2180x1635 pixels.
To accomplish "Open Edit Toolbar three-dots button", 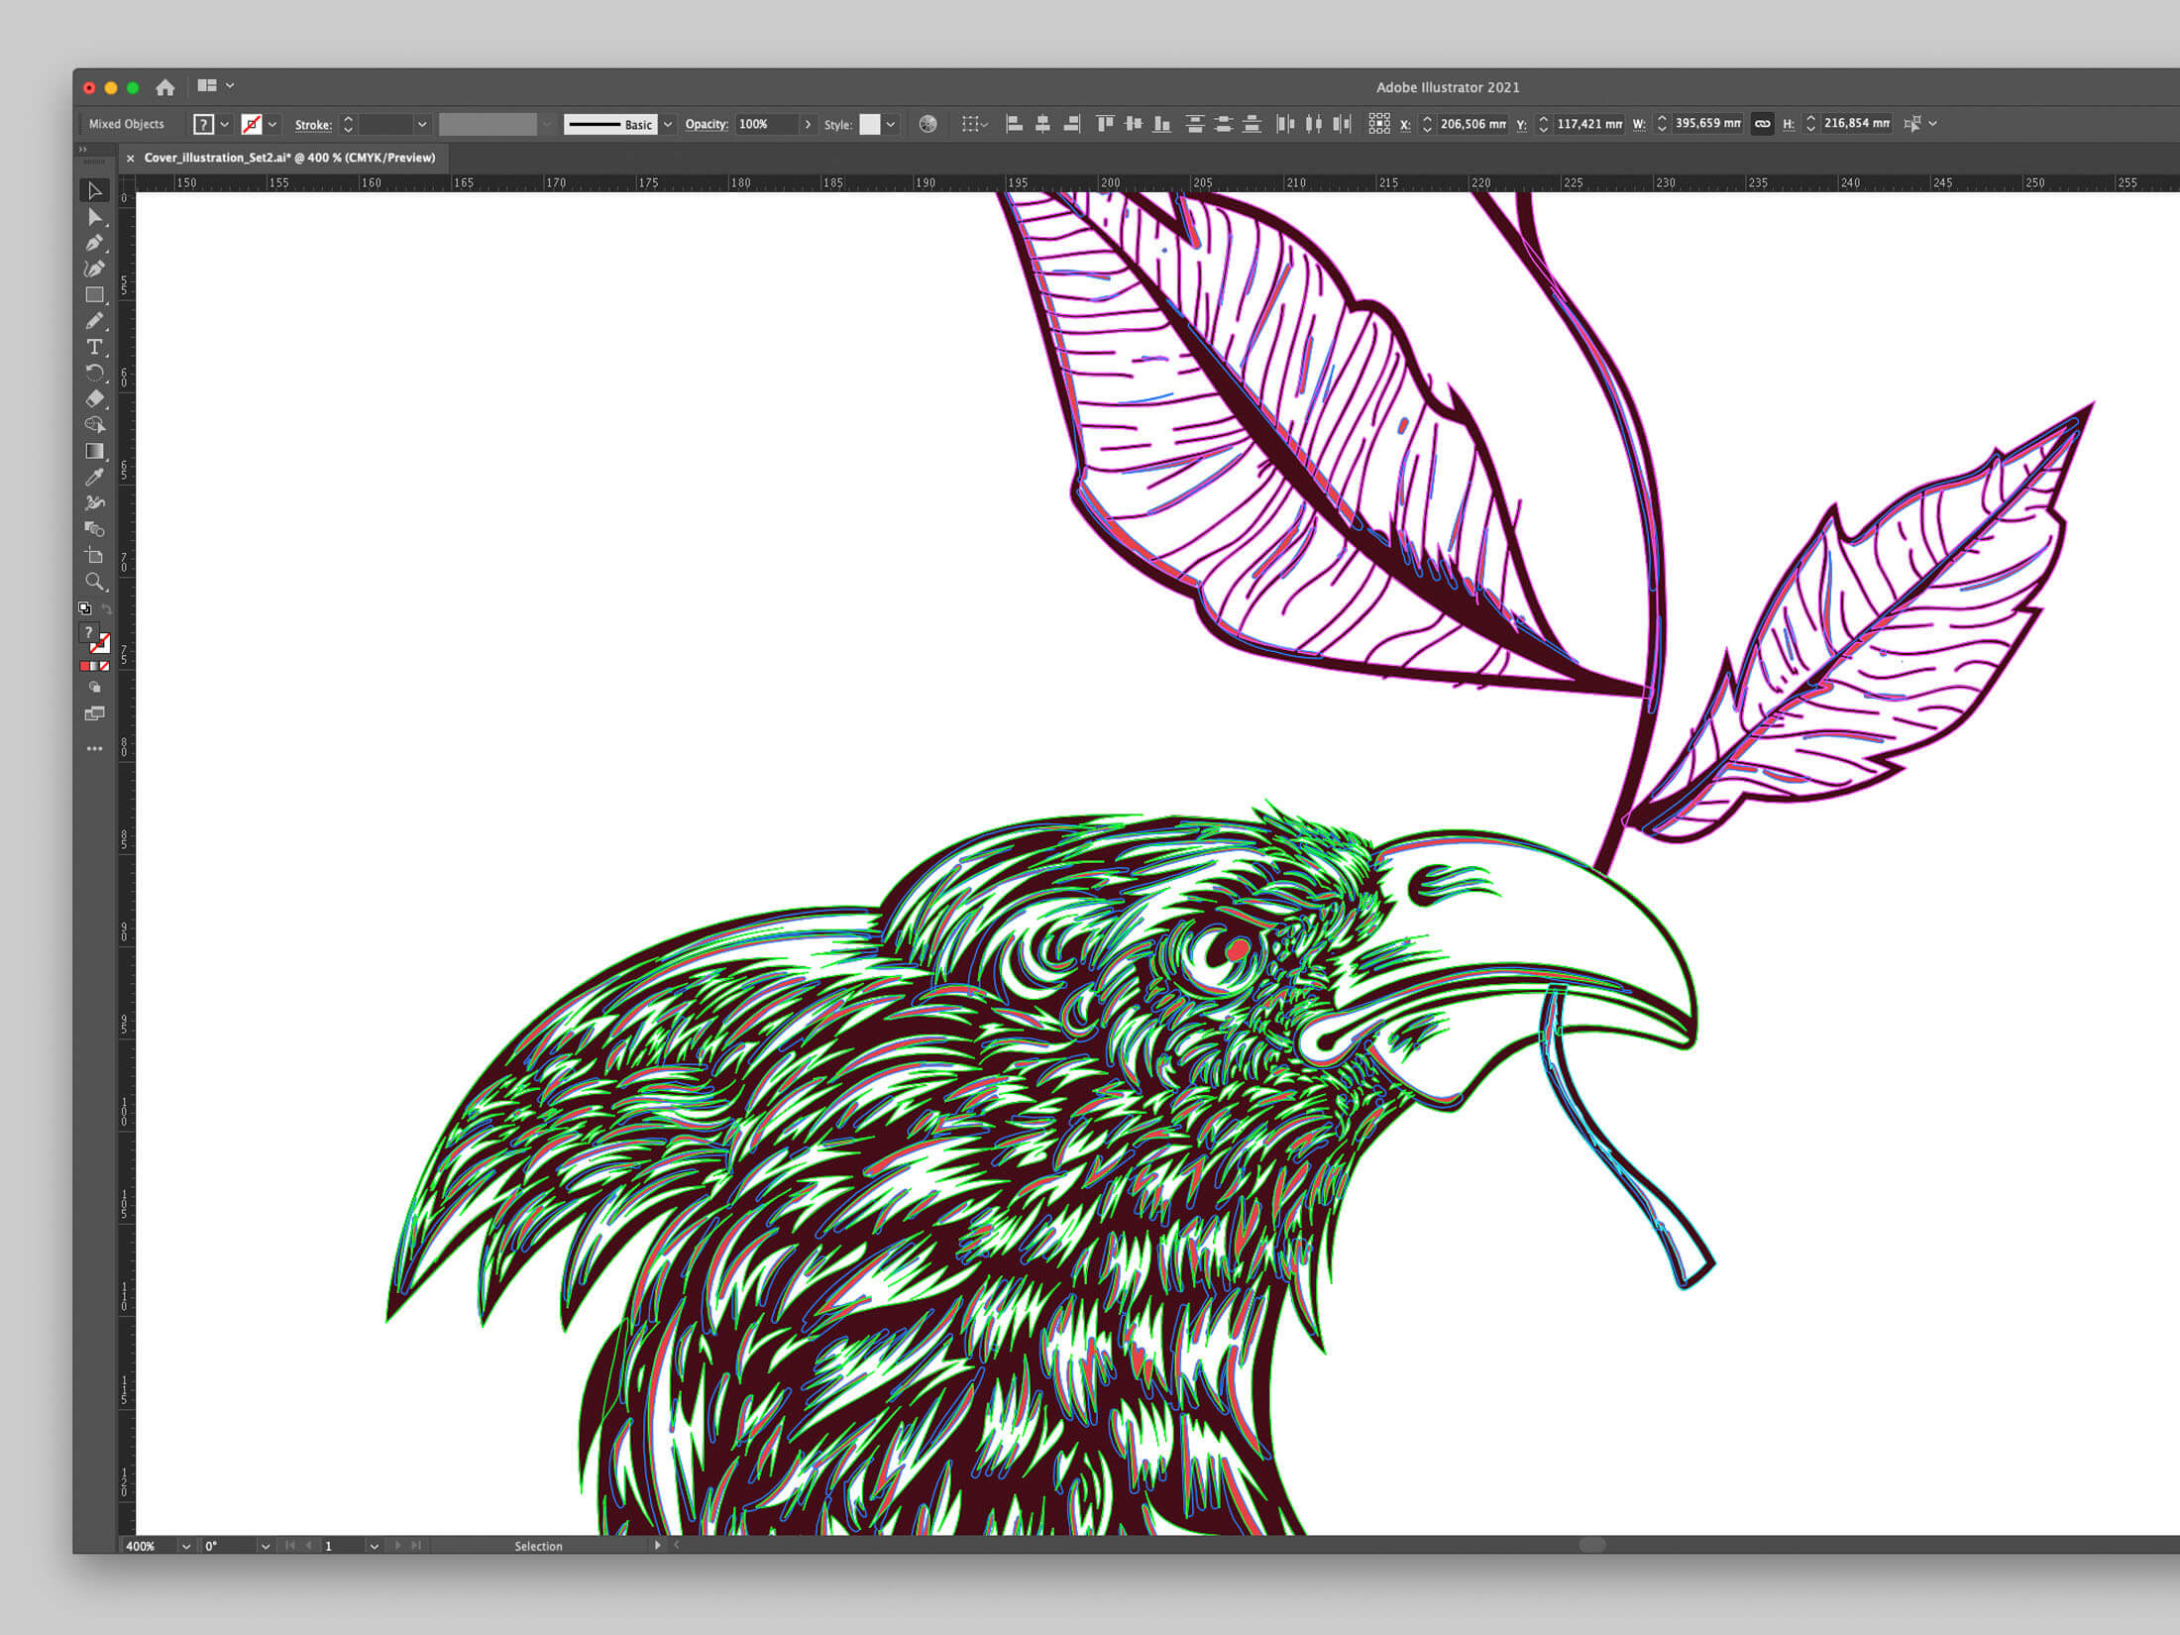I will [x=95, y=748].
